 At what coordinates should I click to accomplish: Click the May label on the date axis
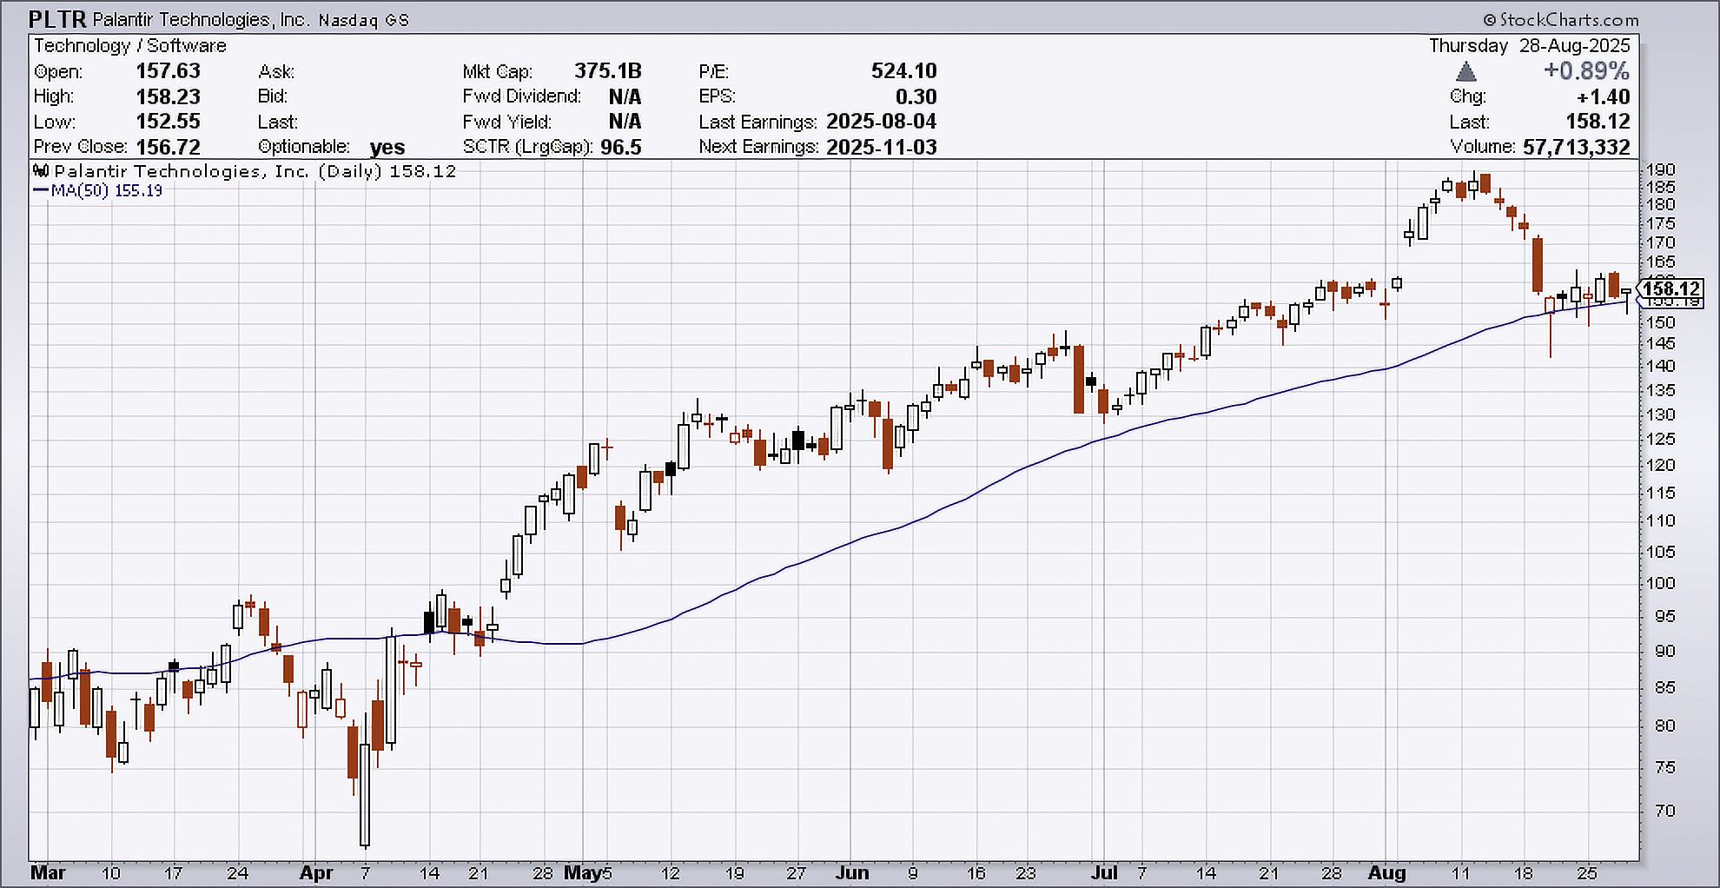pyautogui.click(x=583, y=872)
